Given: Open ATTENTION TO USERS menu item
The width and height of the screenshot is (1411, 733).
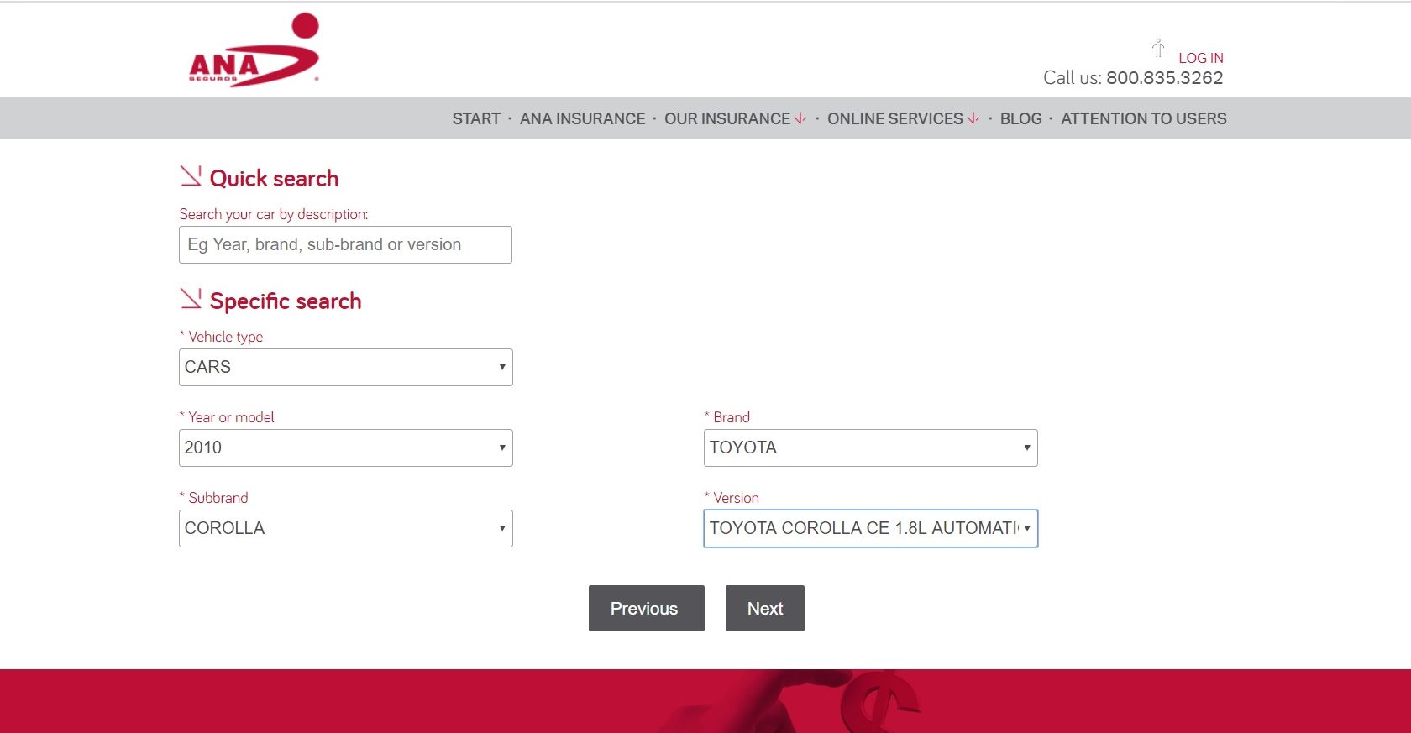Looking at the screenshot, I should click(x=1143, y=118).
